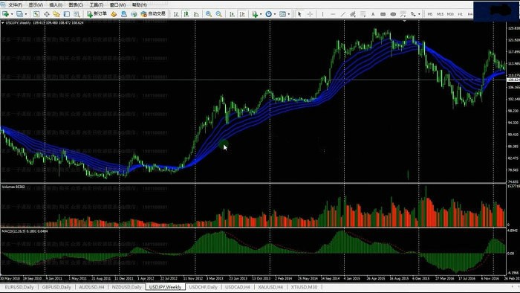The image size is (520, 293).
Task: Switch chart to candlestick mode
Action: point(186,14)
